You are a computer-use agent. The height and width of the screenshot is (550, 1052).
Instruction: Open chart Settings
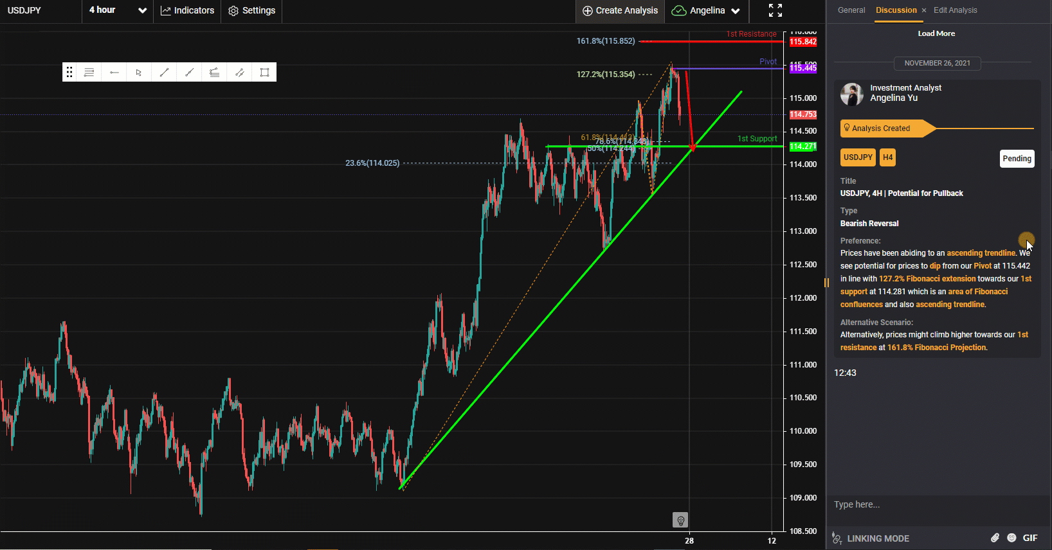[252, 10]
